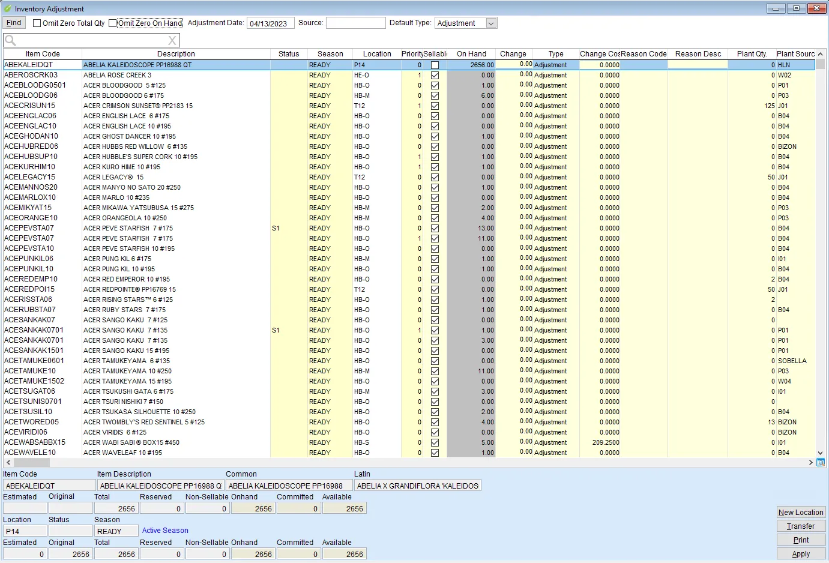Click Status S1 for ACESANKAK0701
829x563 pixels.
[276, 330]
